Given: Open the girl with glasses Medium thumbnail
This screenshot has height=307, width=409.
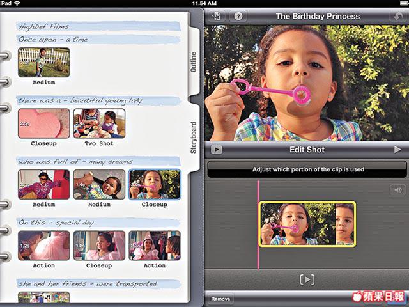Looking at the screenshot, I should click(x=44, y=185).
